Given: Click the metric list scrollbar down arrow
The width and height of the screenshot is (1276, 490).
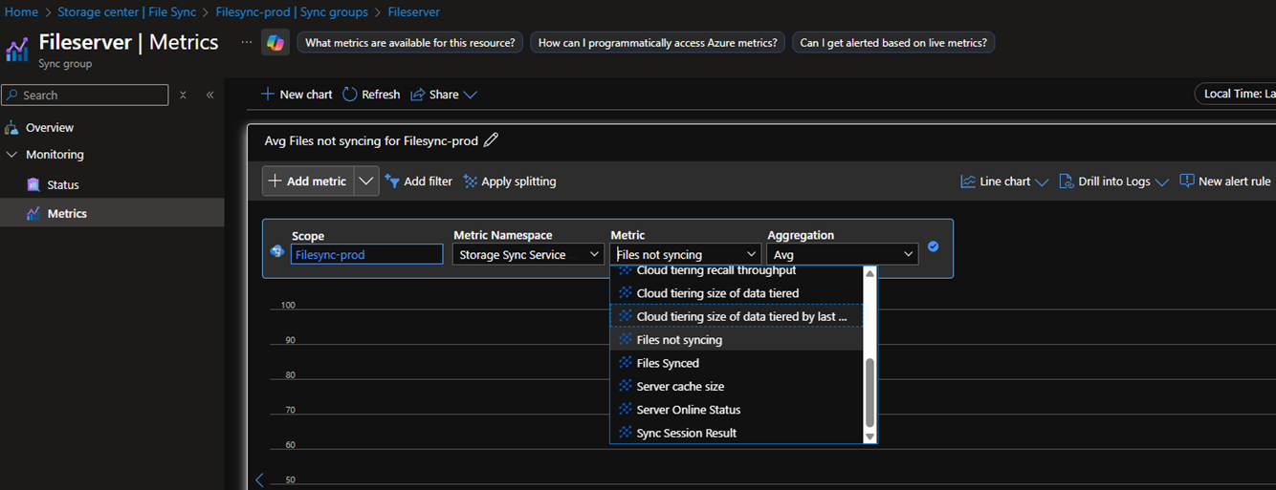Looking at the screenshot, I should pos(869,437).
